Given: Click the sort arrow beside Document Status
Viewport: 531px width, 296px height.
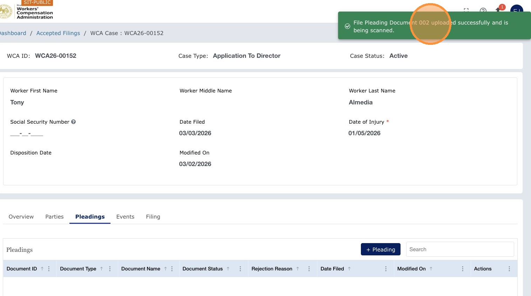Looking at the screenshot, I should click(x=228, y=269).
